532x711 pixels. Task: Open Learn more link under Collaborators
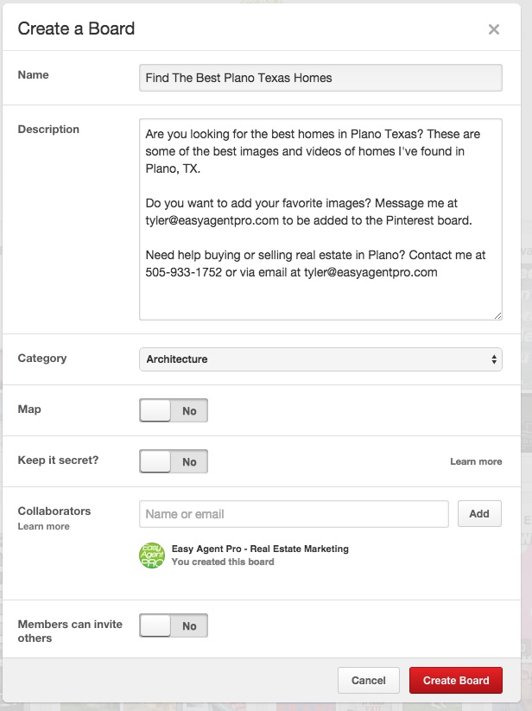(43, 526)
